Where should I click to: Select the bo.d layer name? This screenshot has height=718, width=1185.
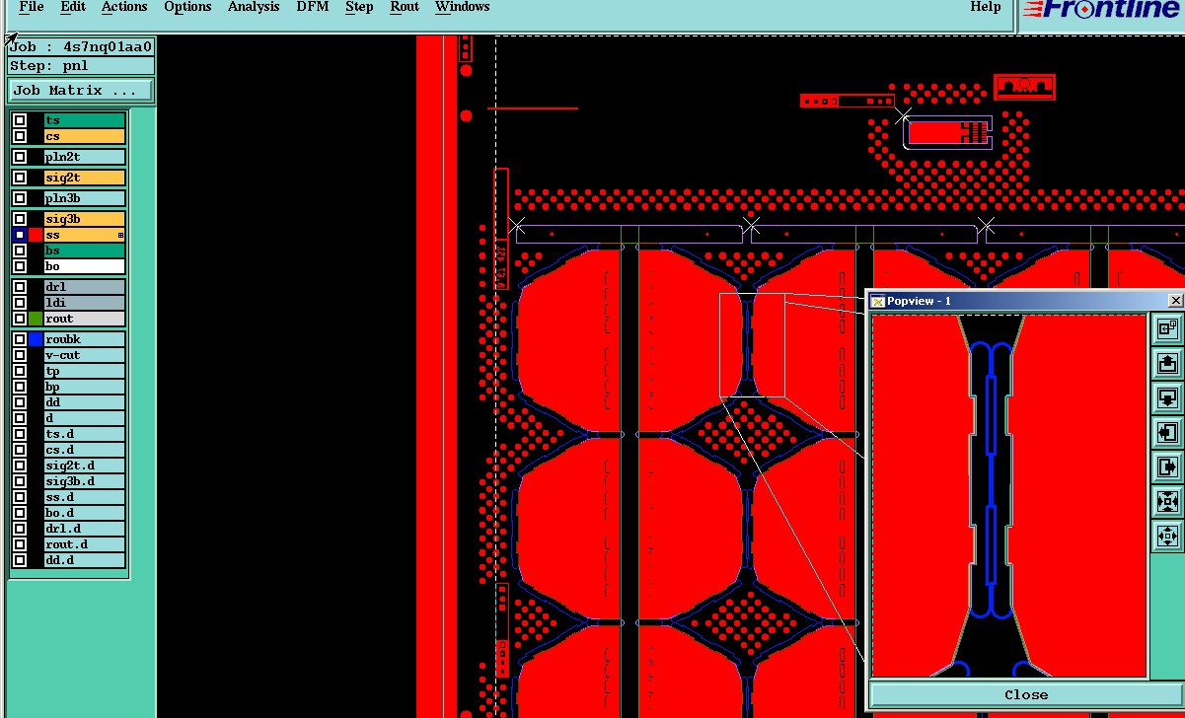pyautogui.click(x=85, y=513)
